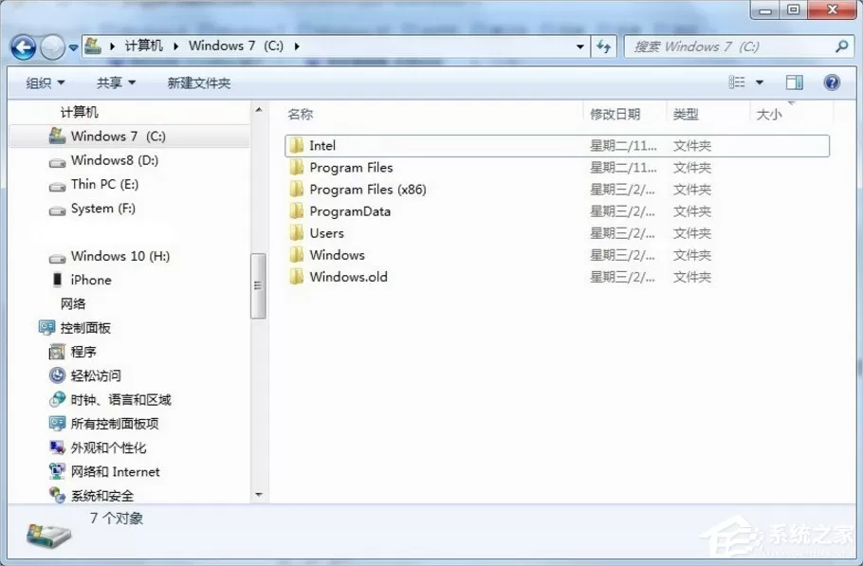Go back with the blue Back arrow
The image size is (863, 566).
(x=23, y=47)
